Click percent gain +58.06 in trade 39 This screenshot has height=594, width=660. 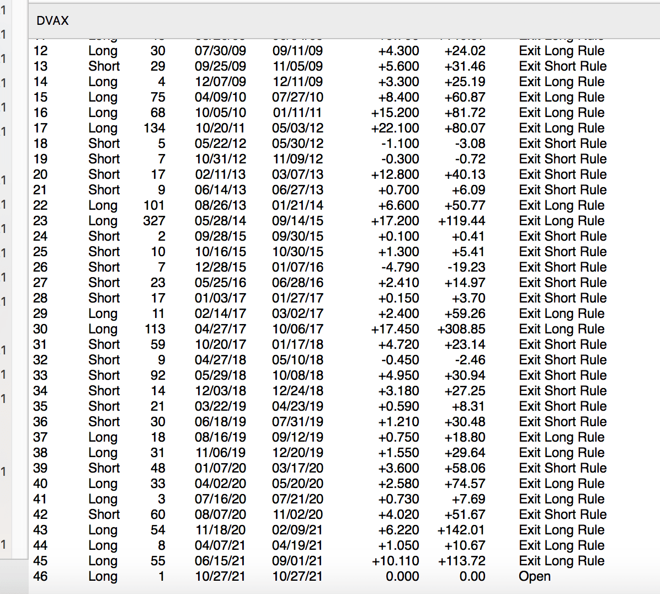tap(465, 468)
